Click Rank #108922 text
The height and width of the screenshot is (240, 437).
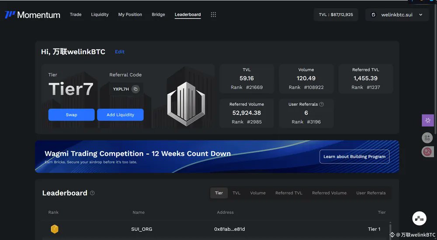pyautogui.click(x=306, y=87)
